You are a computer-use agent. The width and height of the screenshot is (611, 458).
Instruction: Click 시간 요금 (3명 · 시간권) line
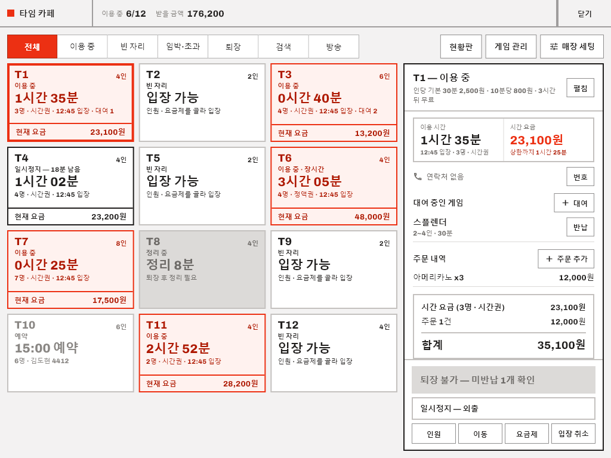(x=504, y=307)
